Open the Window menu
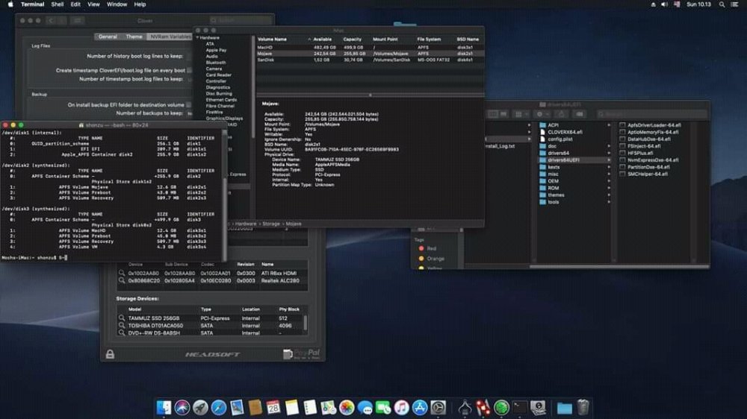Screen dimensions: 747x419 click(117, 4)
